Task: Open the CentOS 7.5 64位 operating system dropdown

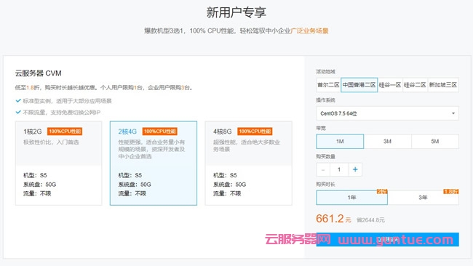Action: tap(387, 113)
